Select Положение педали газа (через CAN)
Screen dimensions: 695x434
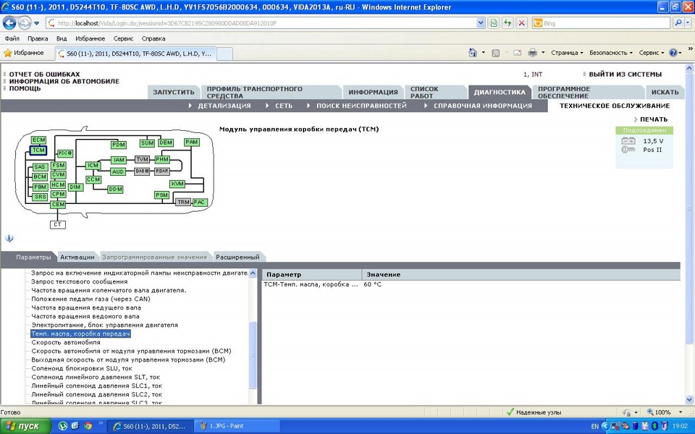tap(90, 299)
